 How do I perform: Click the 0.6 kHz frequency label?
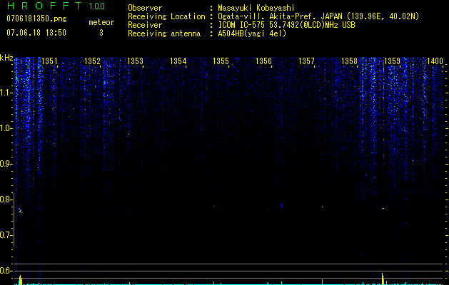[6, 271]
